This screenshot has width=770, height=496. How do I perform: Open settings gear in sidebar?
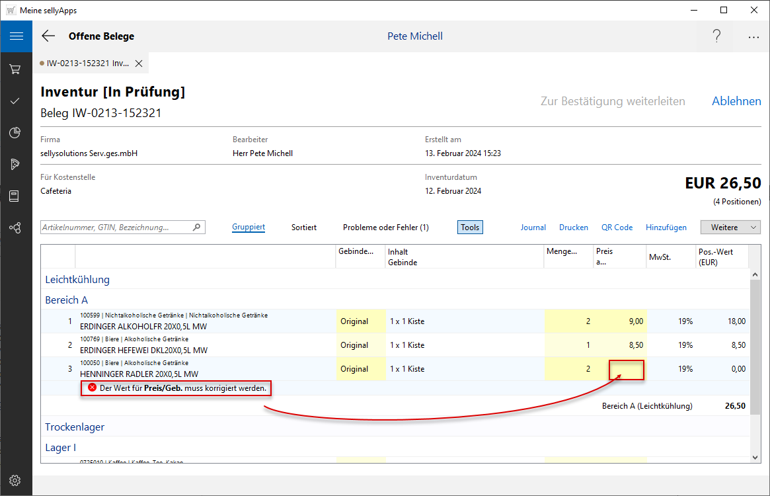point(16,479)
